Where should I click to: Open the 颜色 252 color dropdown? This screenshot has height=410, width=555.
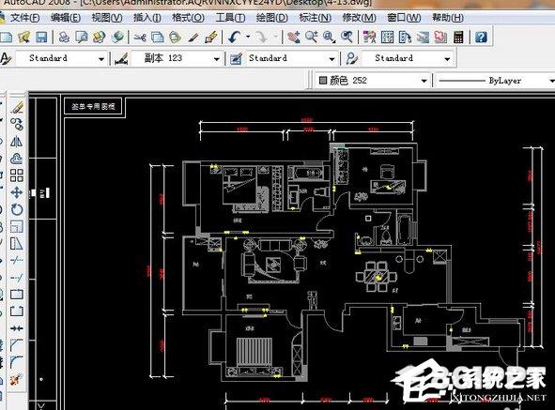click(x=372, y=81)
